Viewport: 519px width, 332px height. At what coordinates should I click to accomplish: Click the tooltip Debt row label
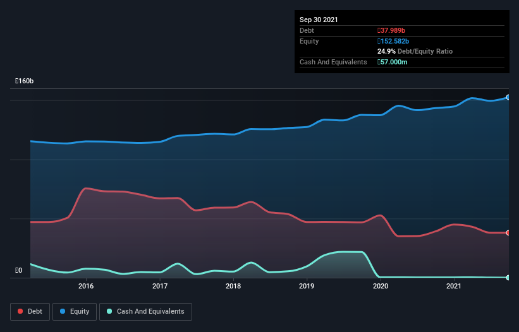(x=307, y=30)
